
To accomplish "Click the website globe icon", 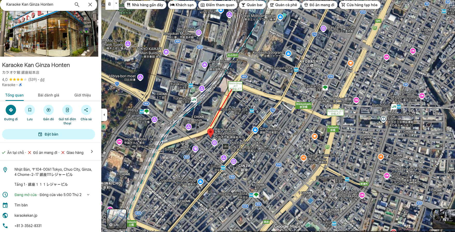I will pos(5,215).
